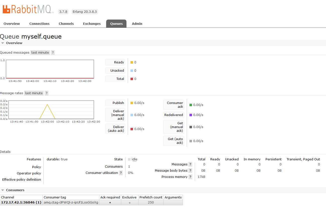Click the Consumer ack green swatch
326x207 pixels.
tap(191, 105)
